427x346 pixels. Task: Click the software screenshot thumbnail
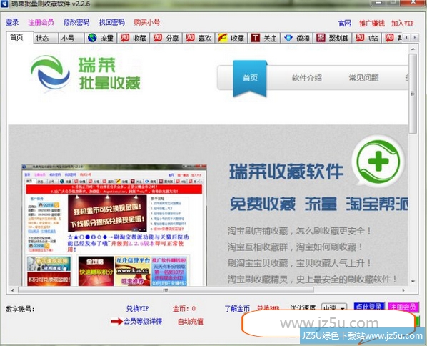point(114,225)
